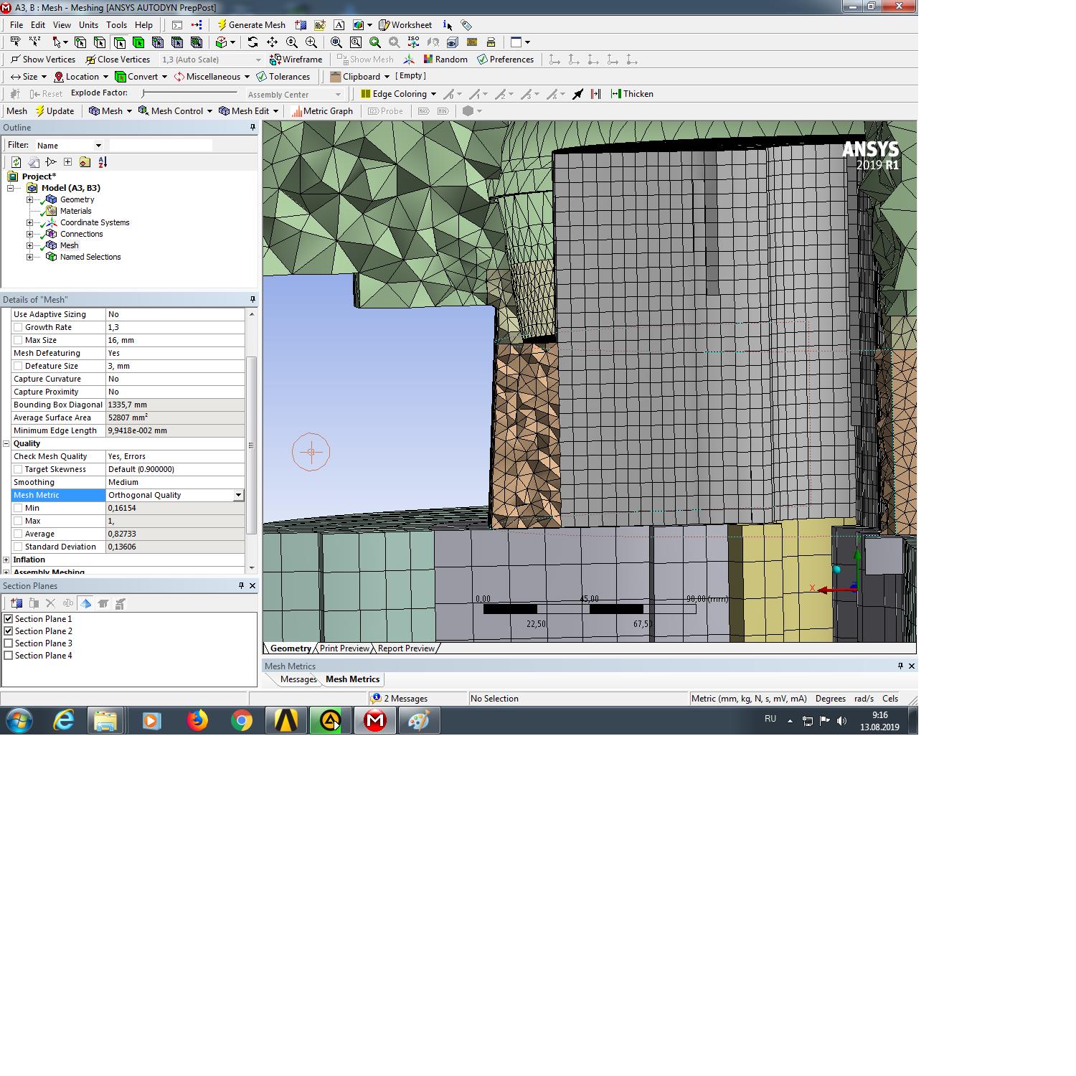Collapse the Model (A3, B3) node
Viewport: 1076px width, 1076px height.
(x=11, y=188)
